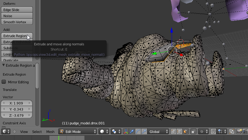Collapse the Extrude Region operator panel
Viewport: 248px width, 140px height.
point(3,65)
